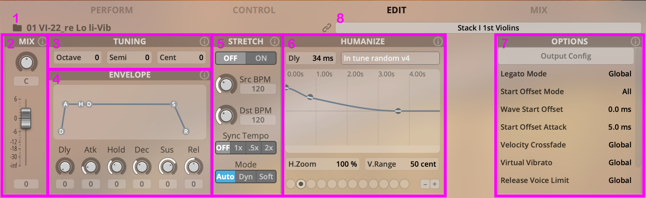The height and width of the screenshot is (198, 646).
Task: Click the folder icon beside the patch name
Action: (x=17, y=28)
